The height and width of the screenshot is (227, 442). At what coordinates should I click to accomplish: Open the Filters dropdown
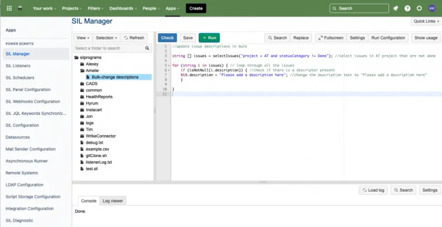pos(95,8)
